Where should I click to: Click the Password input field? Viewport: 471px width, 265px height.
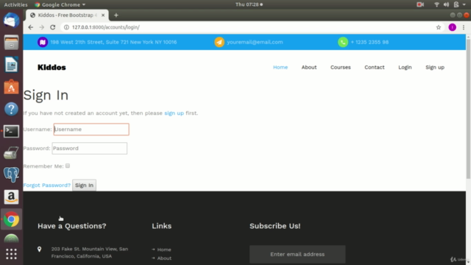(90, 148)
